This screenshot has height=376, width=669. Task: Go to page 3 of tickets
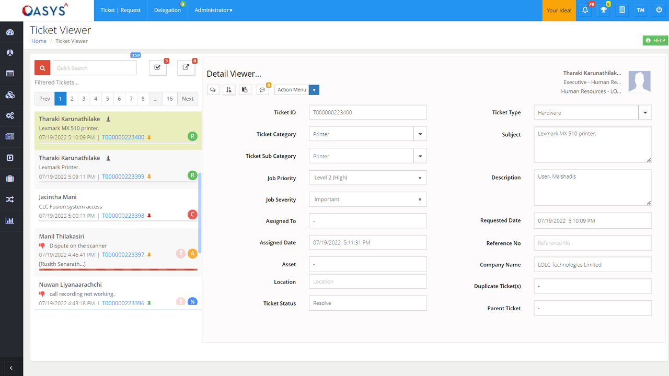(x=84, y=99)
